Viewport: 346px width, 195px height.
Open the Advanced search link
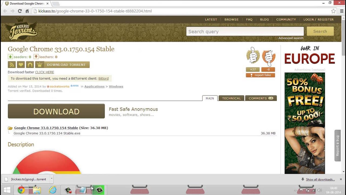pyautogui.click(x=291, y=38)
